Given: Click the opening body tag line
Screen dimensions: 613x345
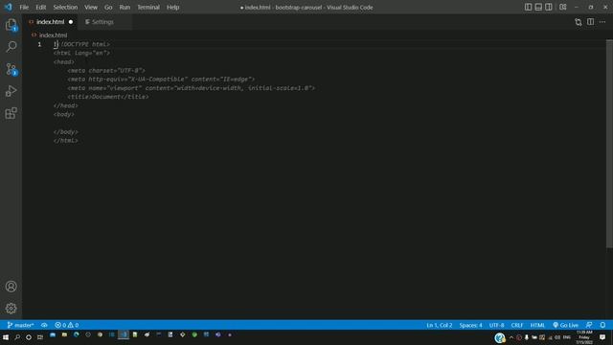Looking at the screenshot, I should pos(64,114).
